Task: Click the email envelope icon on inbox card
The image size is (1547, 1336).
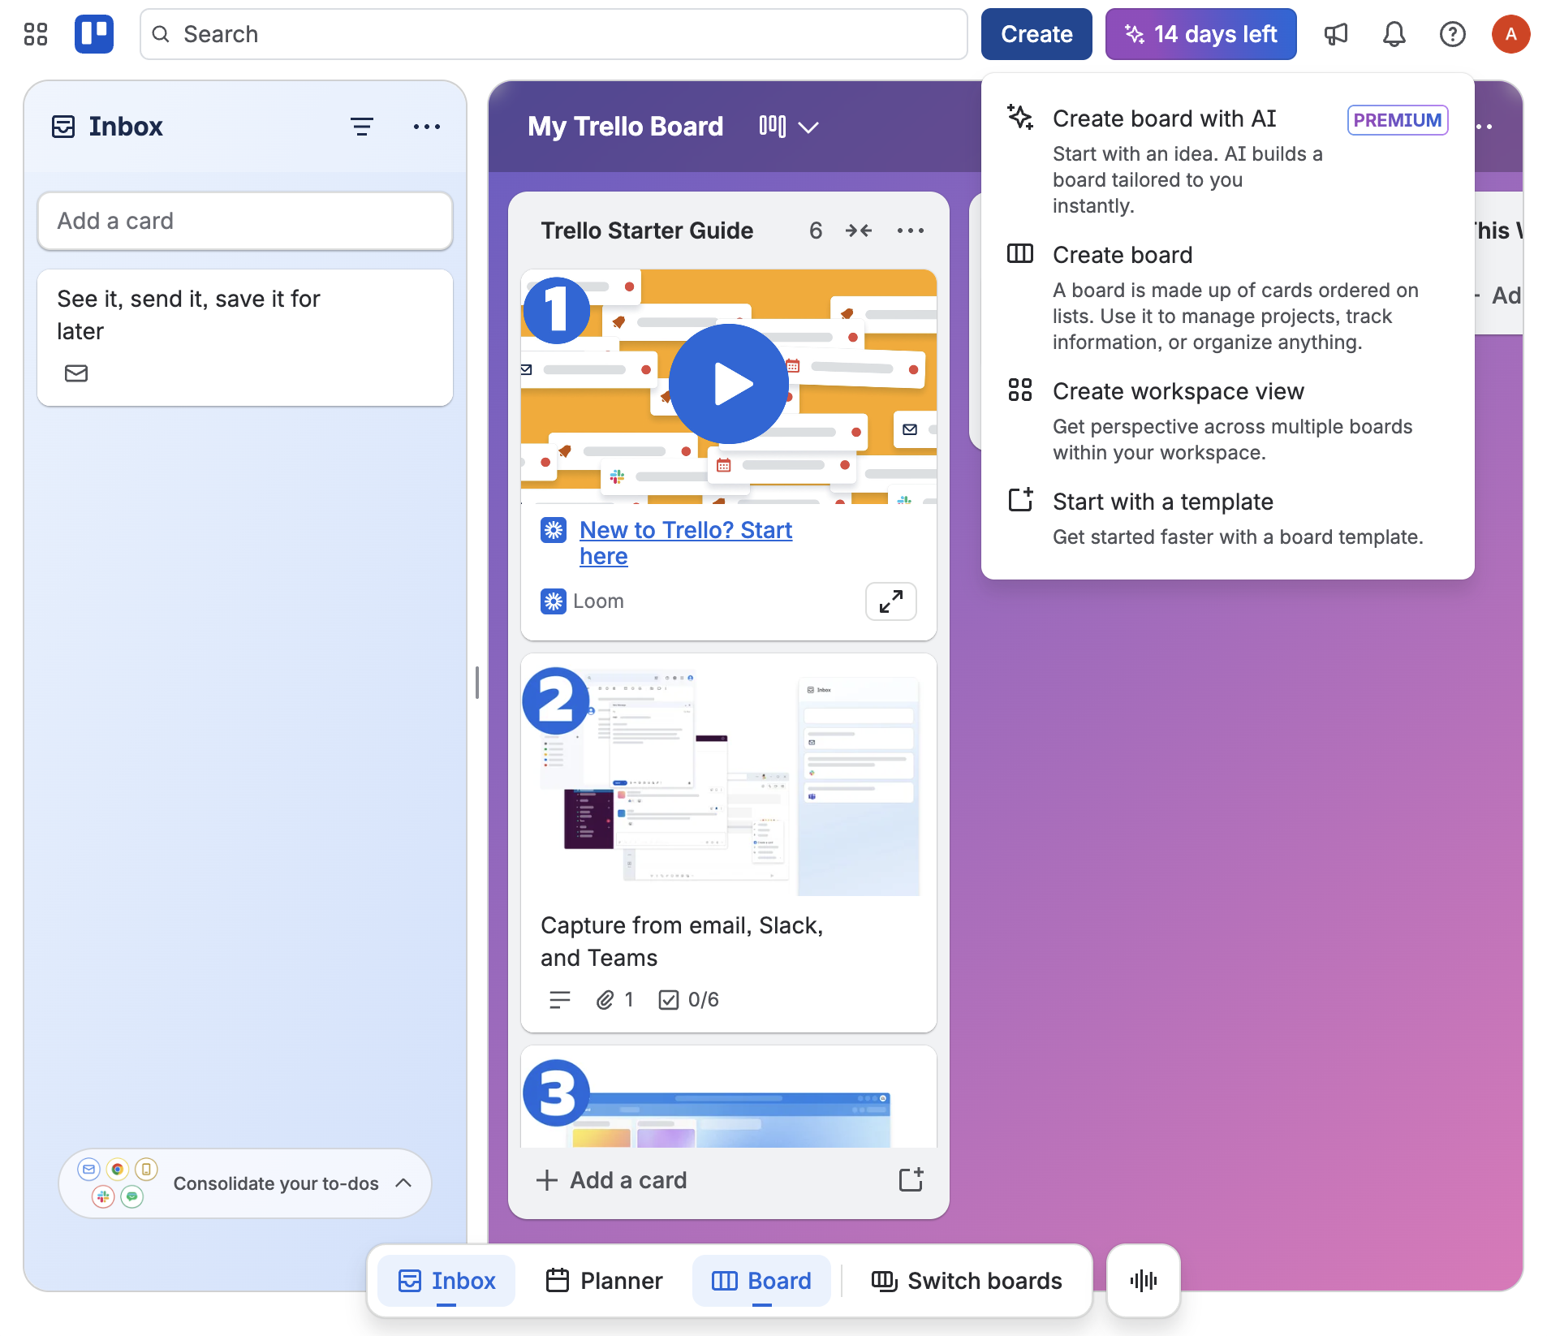Action: click(76, 373)
